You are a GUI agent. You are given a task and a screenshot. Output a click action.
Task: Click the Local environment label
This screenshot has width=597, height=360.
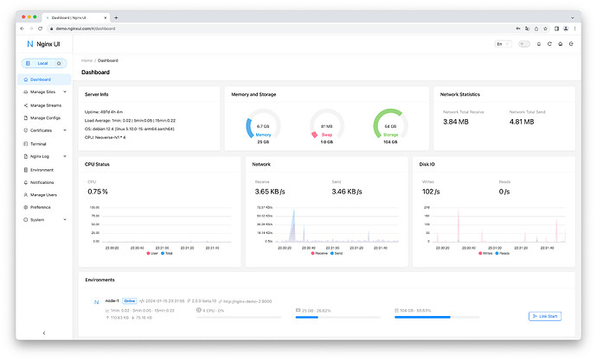click(42, 63)
